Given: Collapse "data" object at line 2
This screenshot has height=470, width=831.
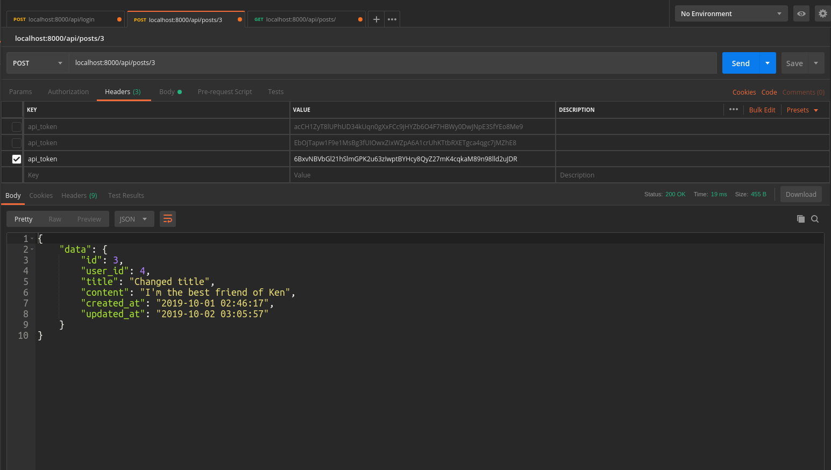Looking at the screenshot, I should [32, 250].
